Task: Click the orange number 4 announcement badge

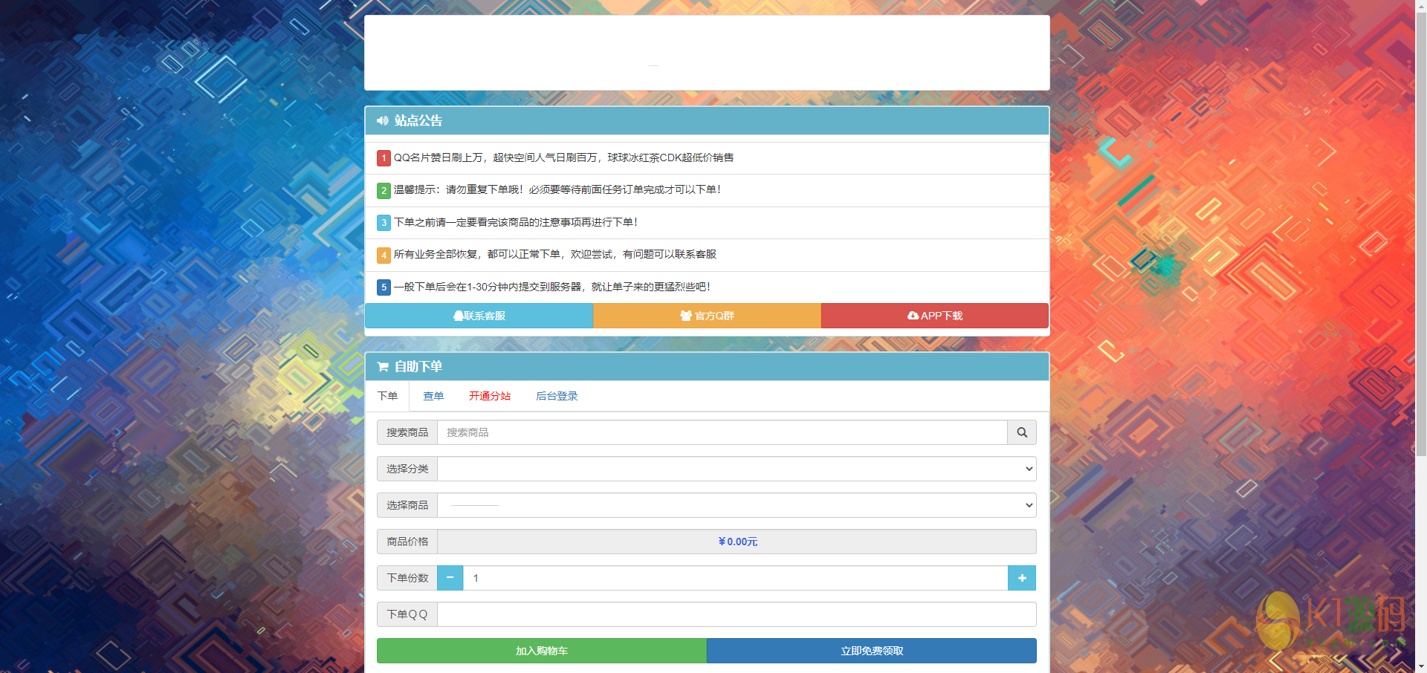Action: [x=384, y=255]
